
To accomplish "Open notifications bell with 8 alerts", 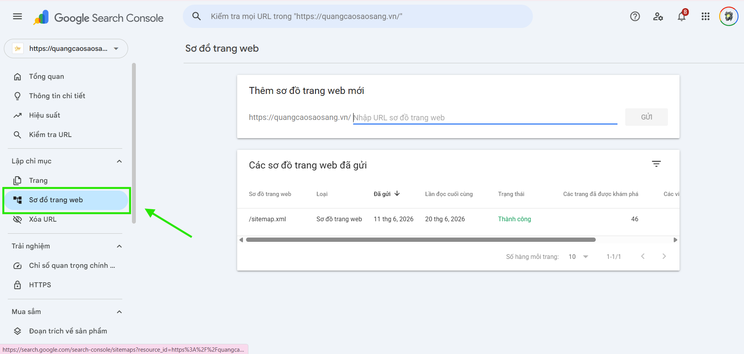I will [682, 16].
